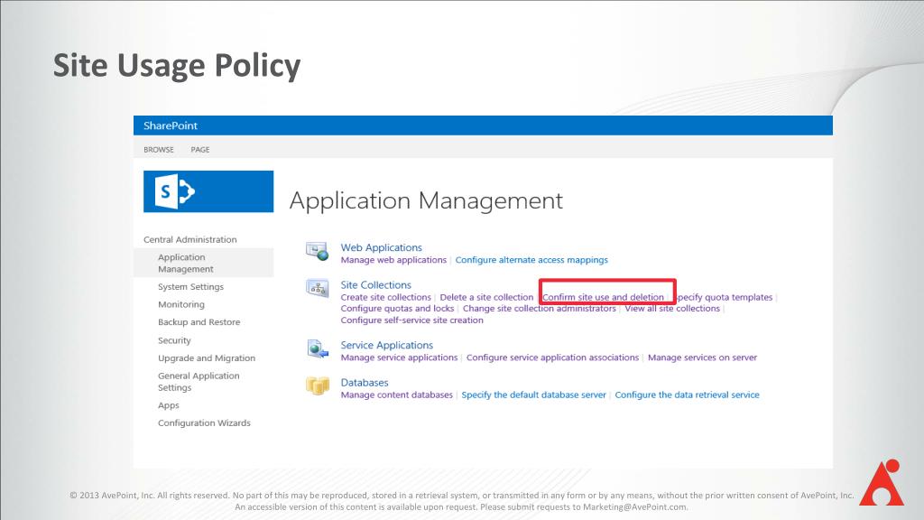Click the Service Applications icon
Screen dimensions: 924x520
(317, 348)
